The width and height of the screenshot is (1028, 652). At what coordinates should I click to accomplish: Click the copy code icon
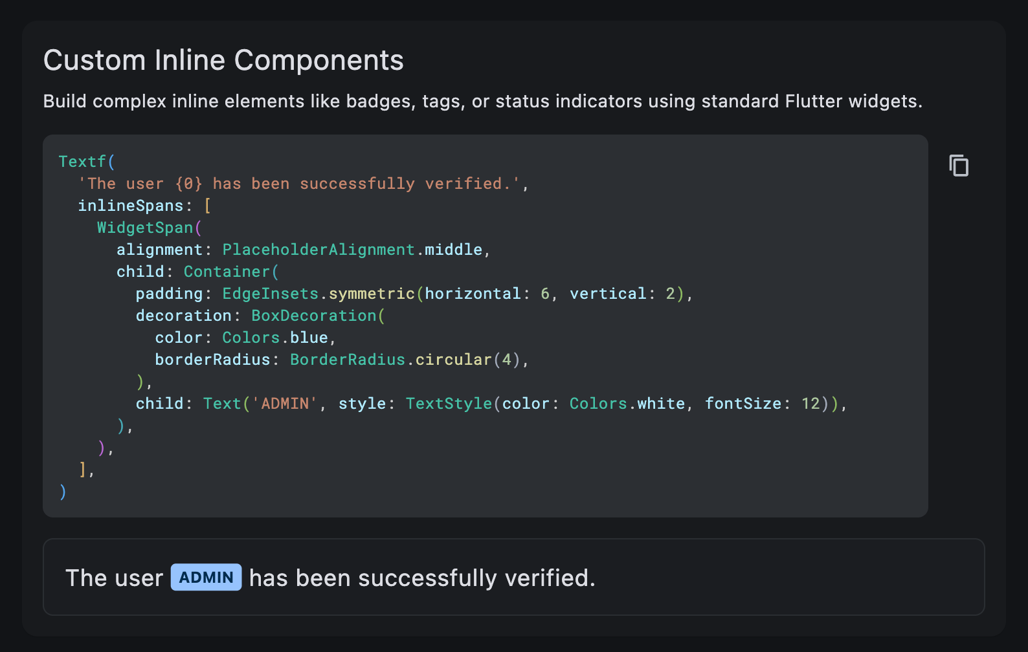pos(959,166)
